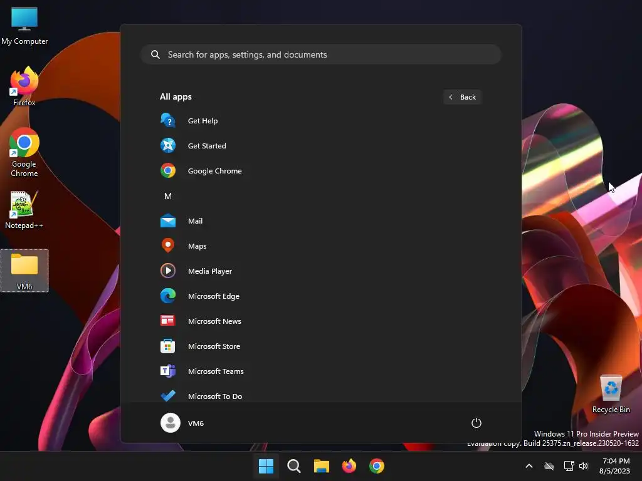Viewport: 642px width, 481px height.
Task: Click the search magnifier icon in Start
Action: pos(155,54)
